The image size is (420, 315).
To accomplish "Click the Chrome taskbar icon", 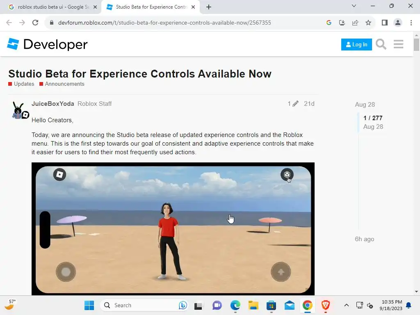I will [x=308, y=305].
